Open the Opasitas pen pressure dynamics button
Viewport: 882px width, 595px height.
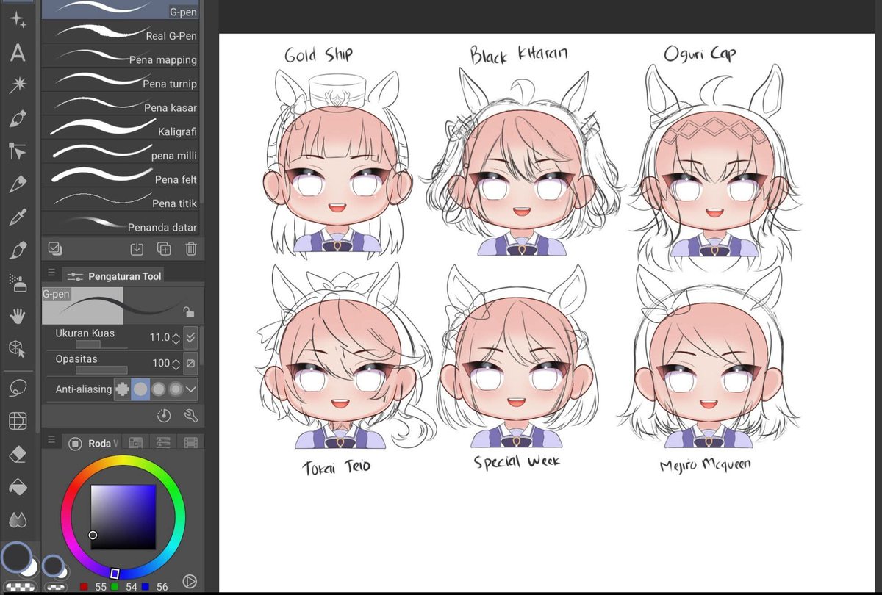point(191,363)
